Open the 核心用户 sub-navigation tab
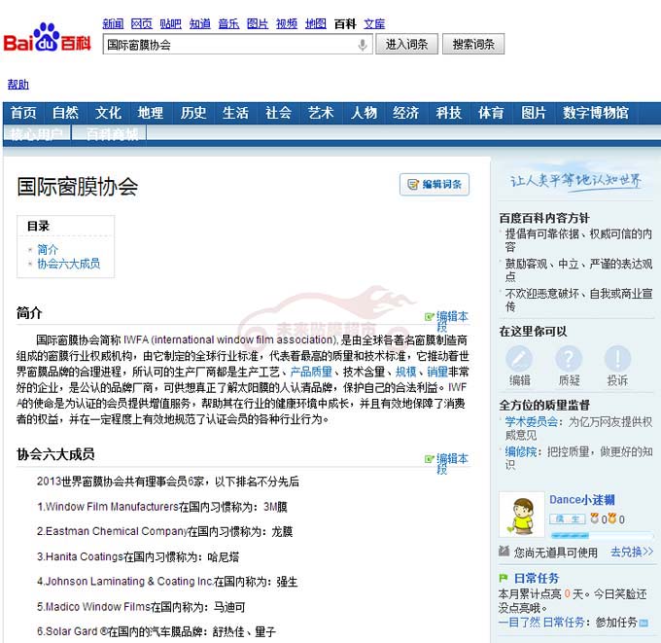The height and width of the screenshot is (643, 661). [x=36, y=134]
